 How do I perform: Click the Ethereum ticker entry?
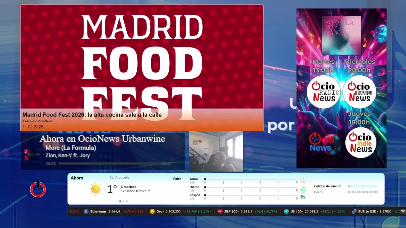114,212
